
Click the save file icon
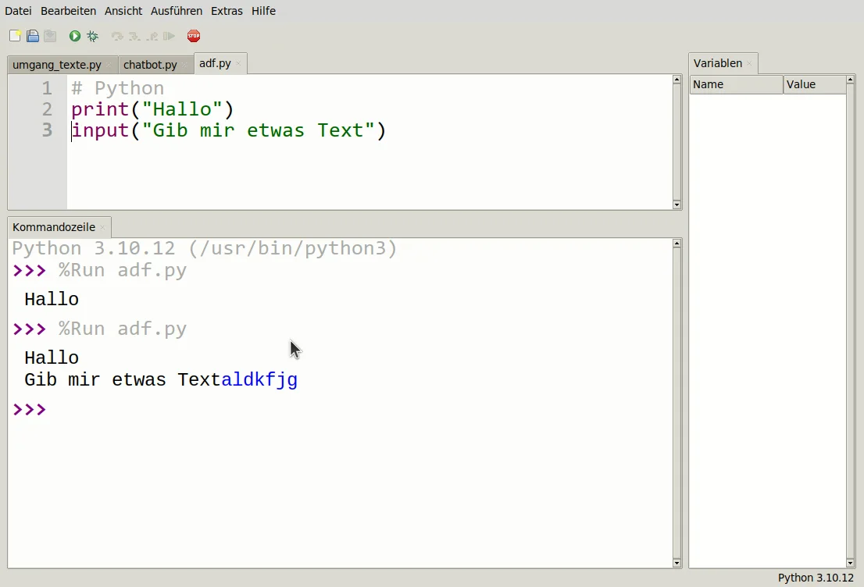pyautogui.click(x=50, y=36)
